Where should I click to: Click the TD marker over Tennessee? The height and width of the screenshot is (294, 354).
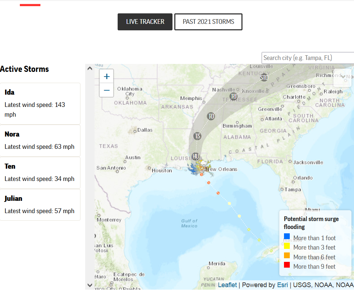(x=233, y=96)
